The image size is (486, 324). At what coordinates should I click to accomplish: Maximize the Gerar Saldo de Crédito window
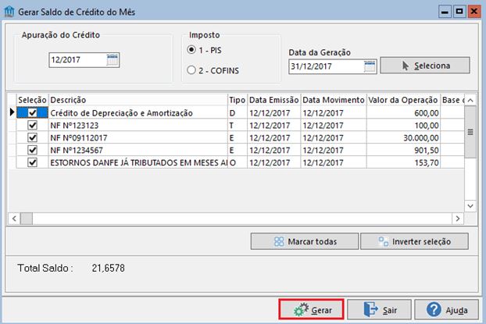(x=459, y=12)
